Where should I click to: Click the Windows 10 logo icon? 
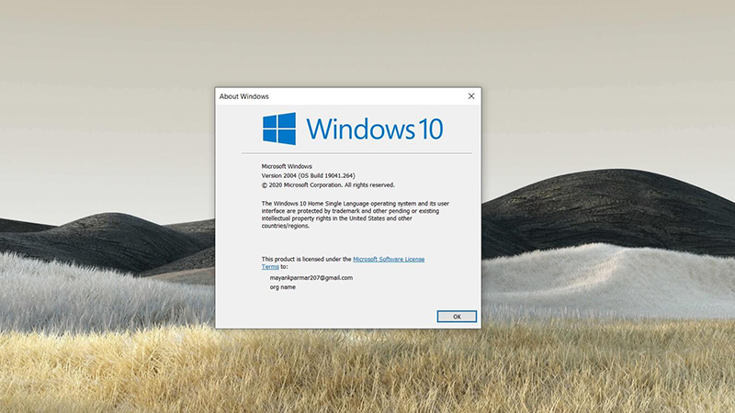point(279,128)
